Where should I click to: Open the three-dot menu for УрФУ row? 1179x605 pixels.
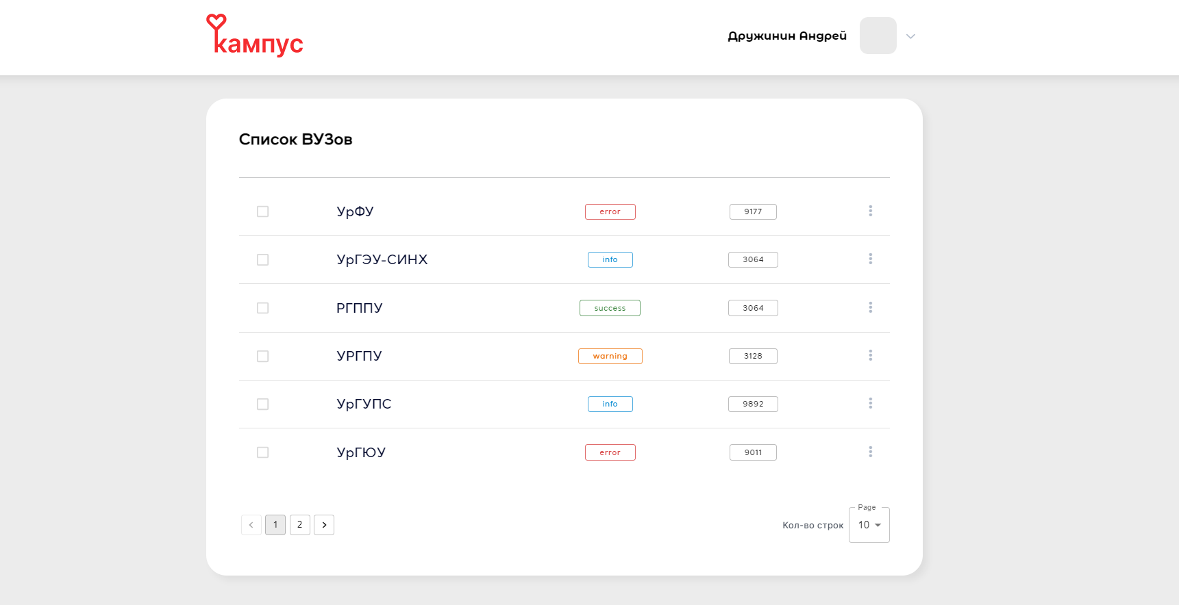coord(870,211)
